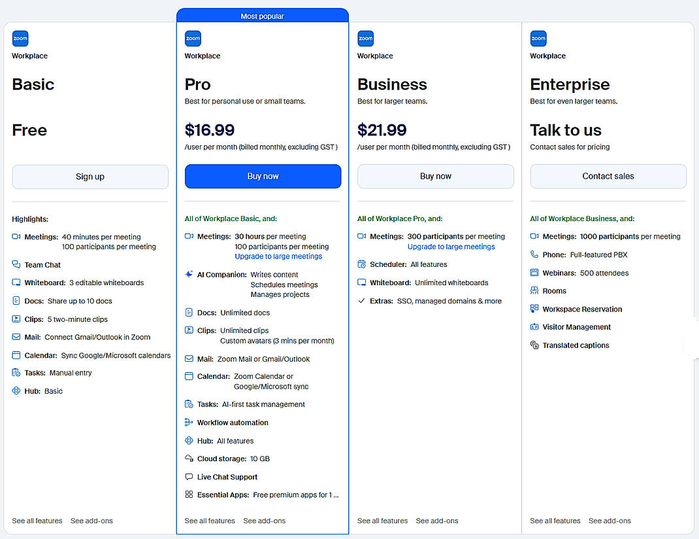
Task: Click 'Workspace Reservation' feature text
Action: 582,309
